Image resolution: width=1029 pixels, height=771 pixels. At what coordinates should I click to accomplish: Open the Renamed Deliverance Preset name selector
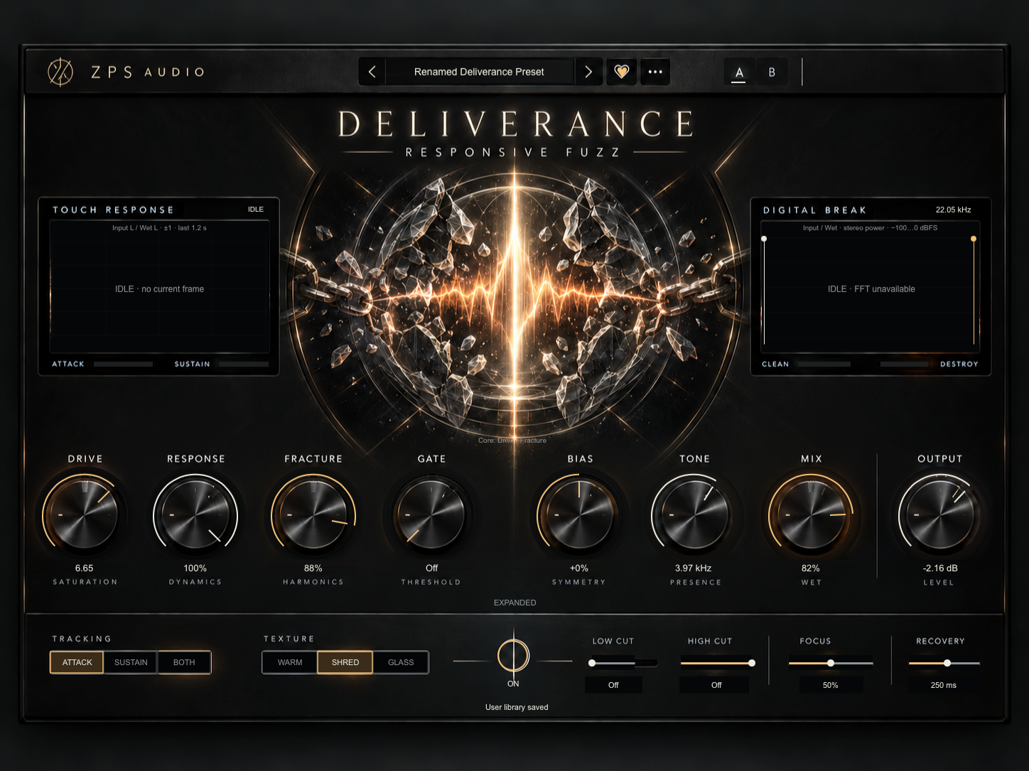coord(480,72)
